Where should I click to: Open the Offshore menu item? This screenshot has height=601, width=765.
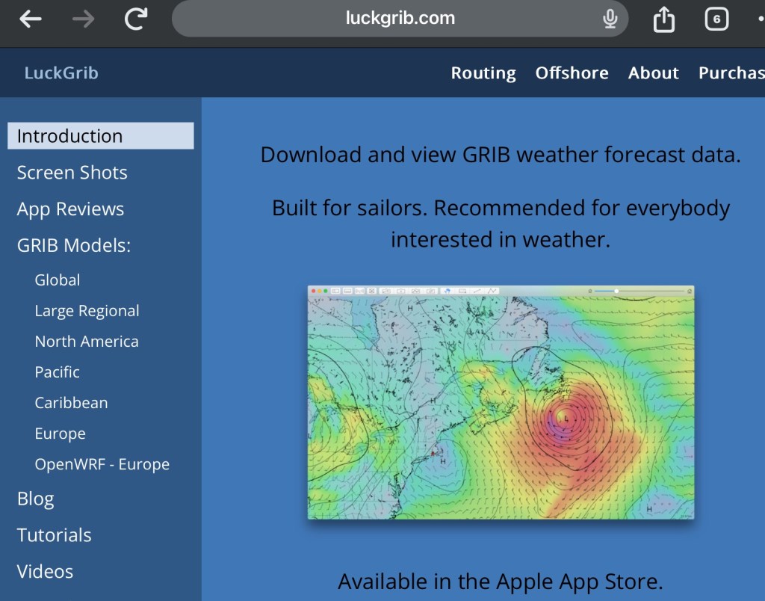click(572, 73)
